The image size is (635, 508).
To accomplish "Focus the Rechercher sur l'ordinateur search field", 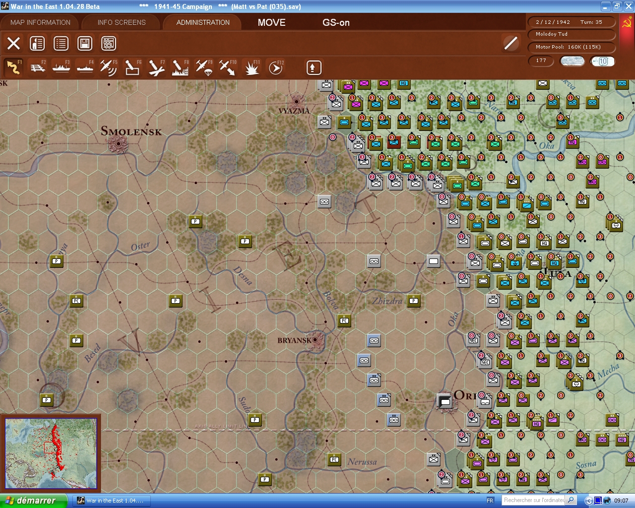I will pyautogui.click(x=534, y=500).
